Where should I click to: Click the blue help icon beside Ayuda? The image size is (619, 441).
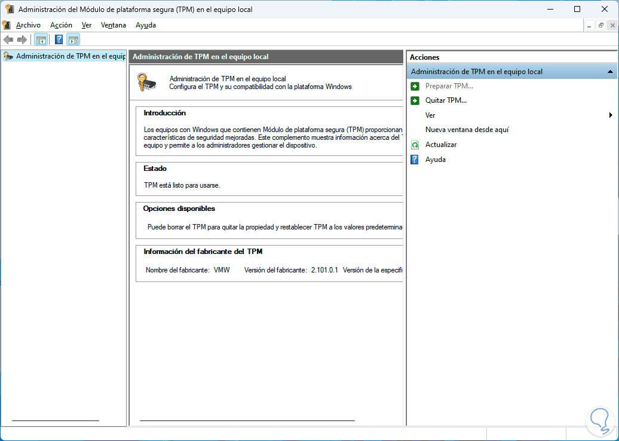click(415, 160)
